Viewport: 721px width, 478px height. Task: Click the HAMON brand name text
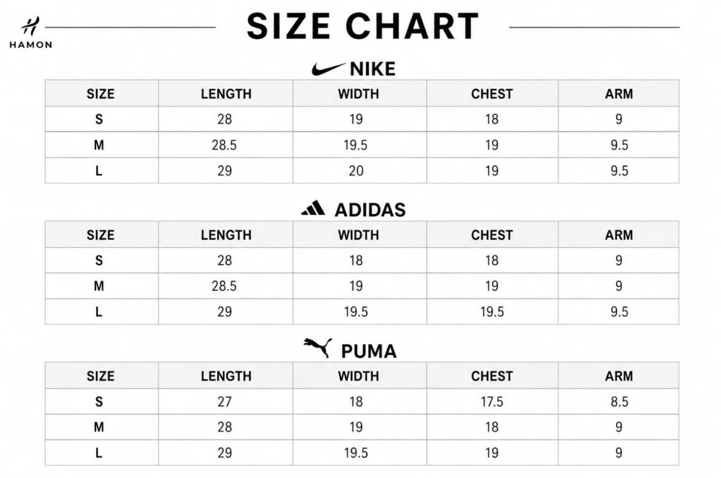pos(30,44)
